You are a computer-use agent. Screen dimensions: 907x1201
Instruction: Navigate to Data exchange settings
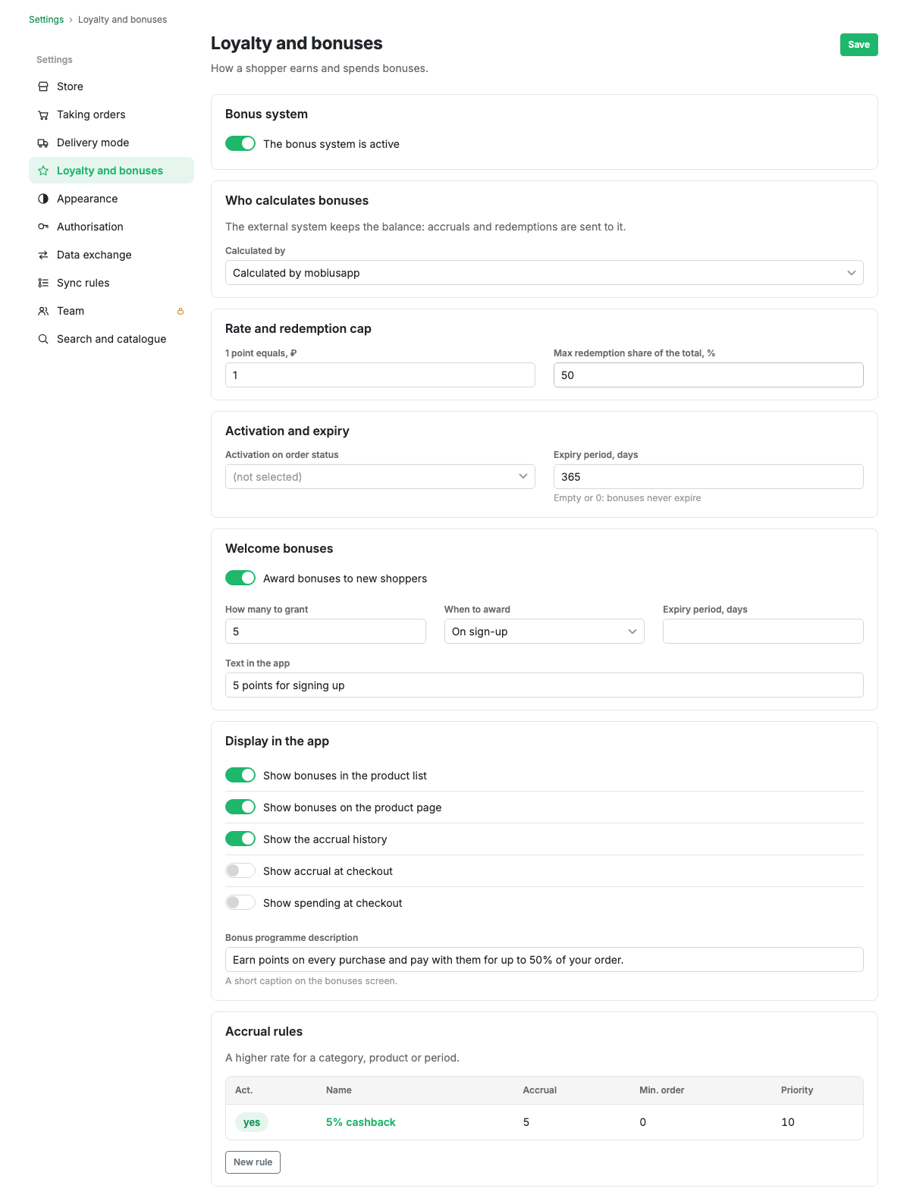pyautogui.click(x=111, y=255)
